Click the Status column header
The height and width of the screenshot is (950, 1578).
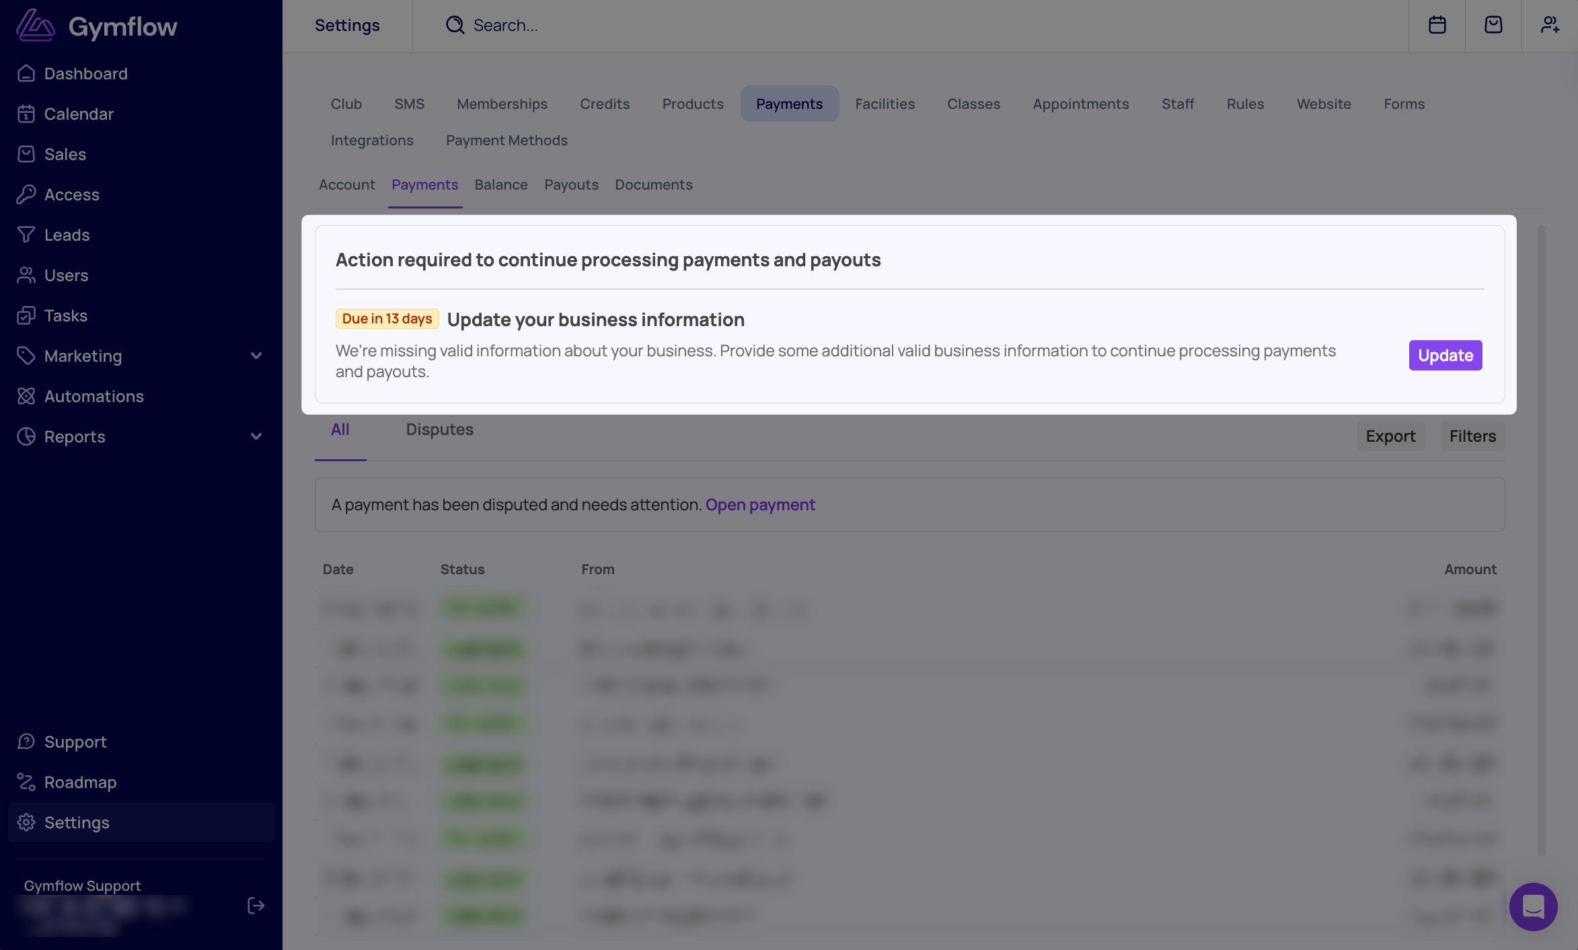(463, 569)
